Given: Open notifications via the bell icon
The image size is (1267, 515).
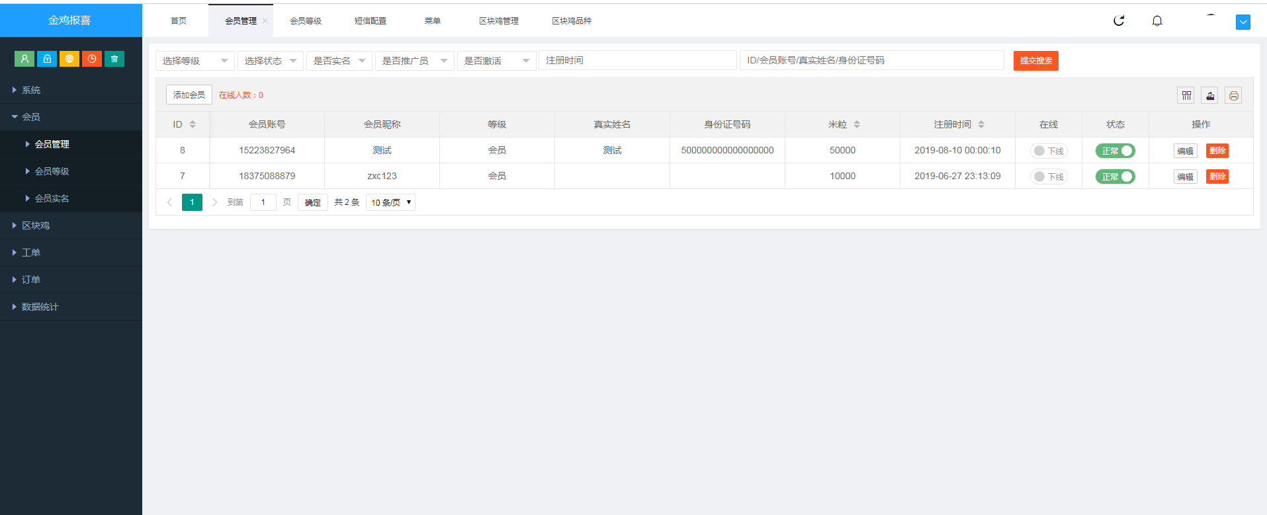Looking at the screenshot, I should click(x=1157, y=20).
